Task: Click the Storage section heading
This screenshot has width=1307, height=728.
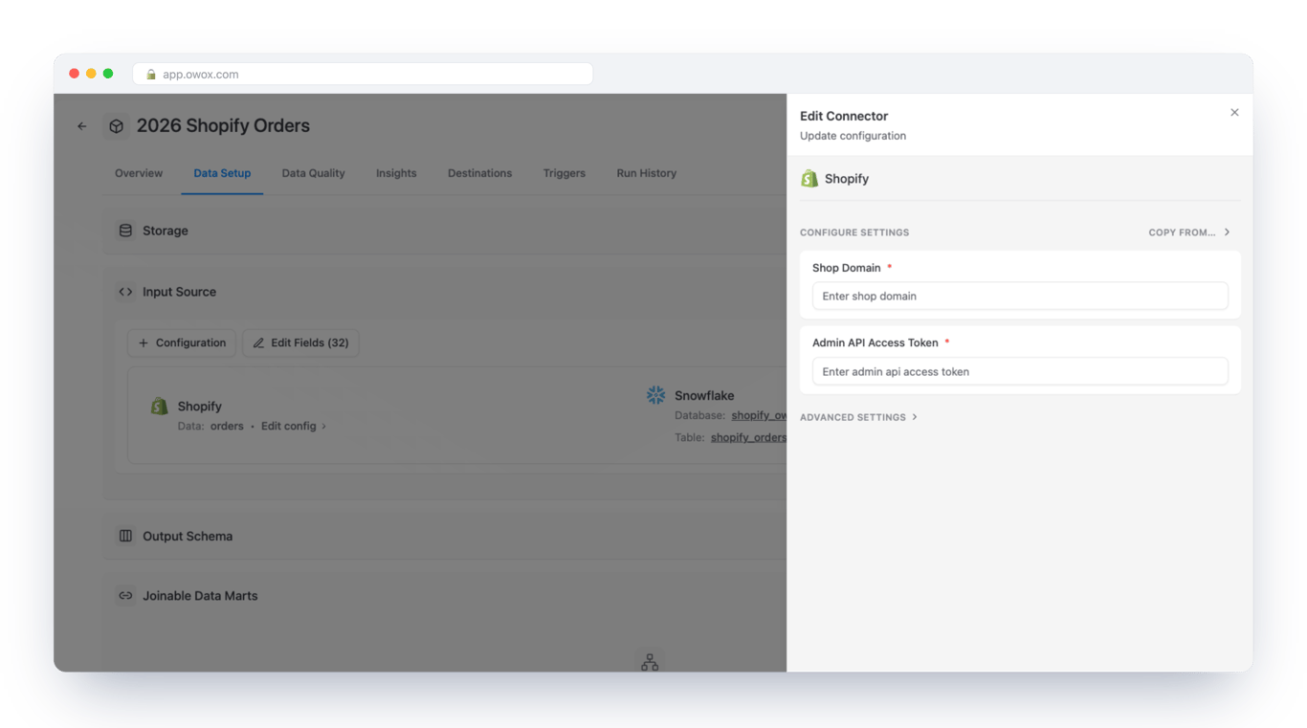Action: (166, 231)
